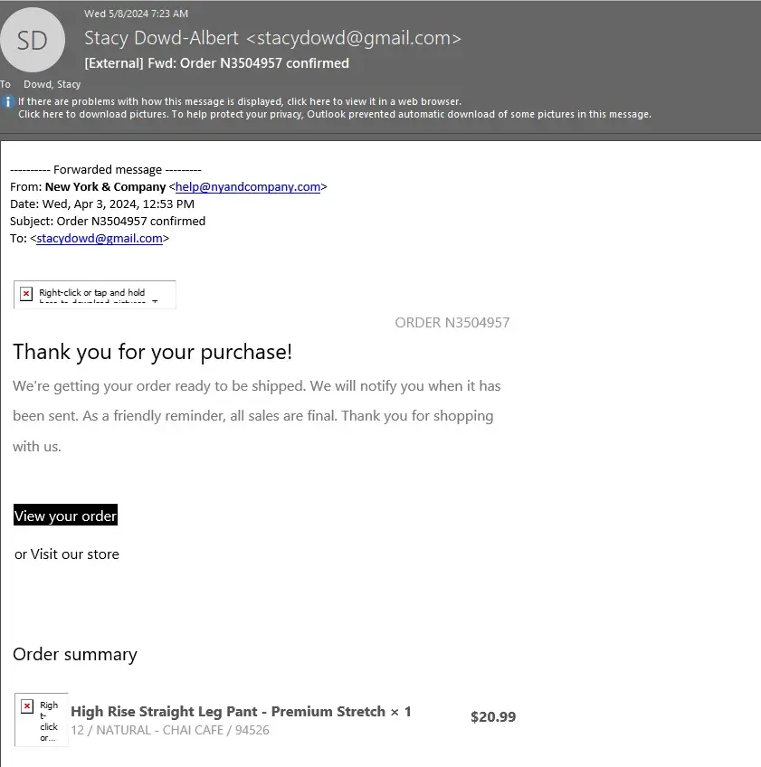Click the view in a web browser notice
Screen dimensions: 761x767
click(x=240, y=102)
